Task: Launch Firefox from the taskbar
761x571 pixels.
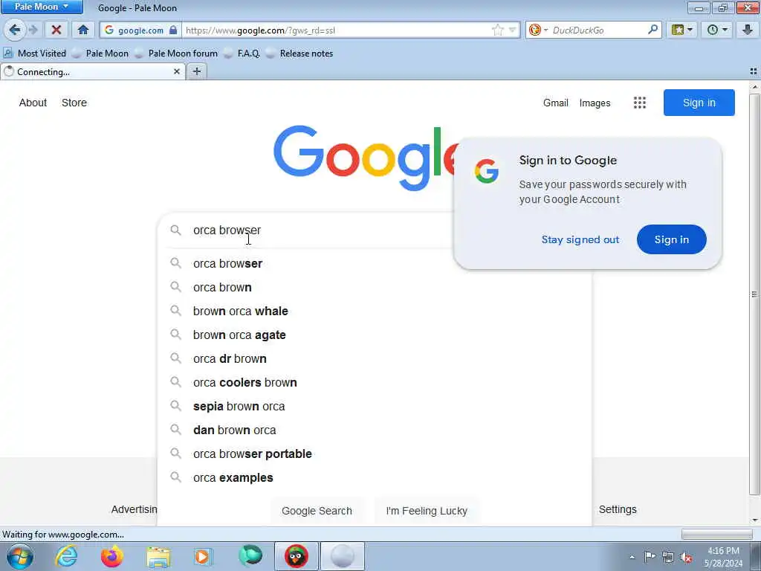Action: click(111, 556)
